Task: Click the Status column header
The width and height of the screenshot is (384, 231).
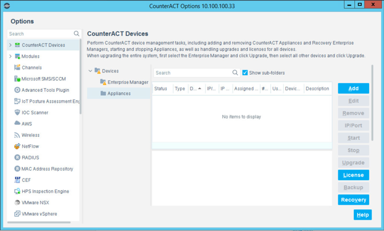Action: 162,88
